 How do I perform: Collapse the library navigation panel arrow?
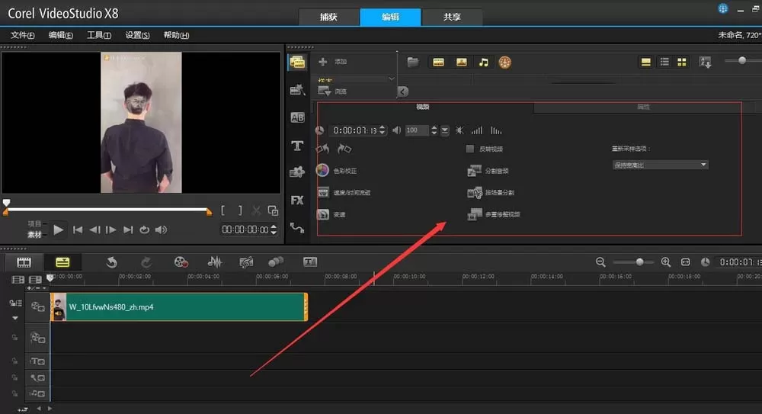[403, 91]
